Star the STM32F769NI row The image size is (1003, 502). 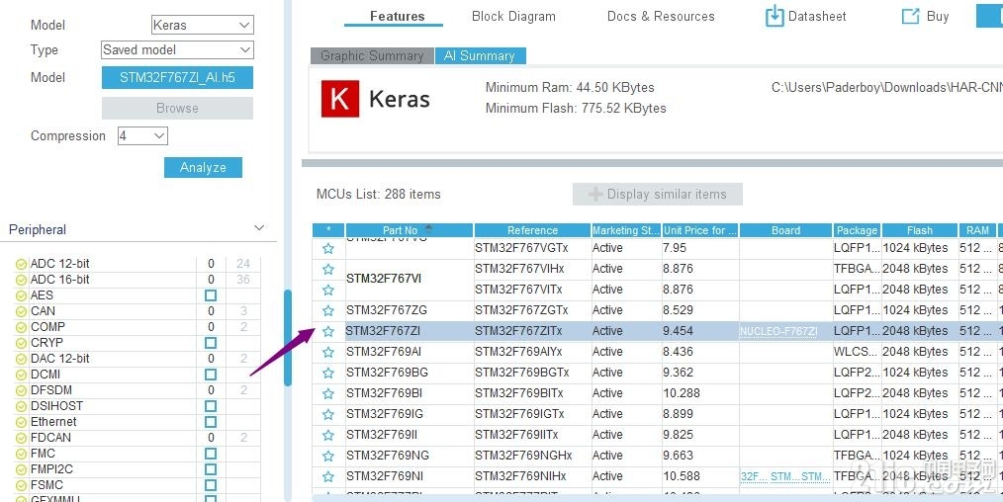coord(328,476)
